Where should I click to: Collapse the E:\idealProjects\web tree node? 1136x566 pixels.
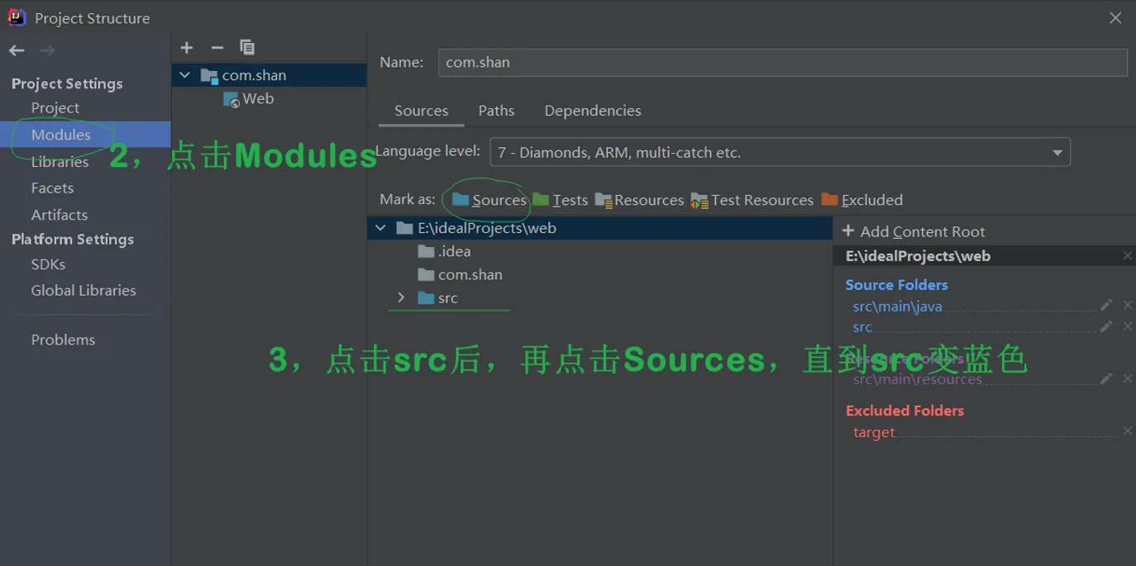coord(380,228)
